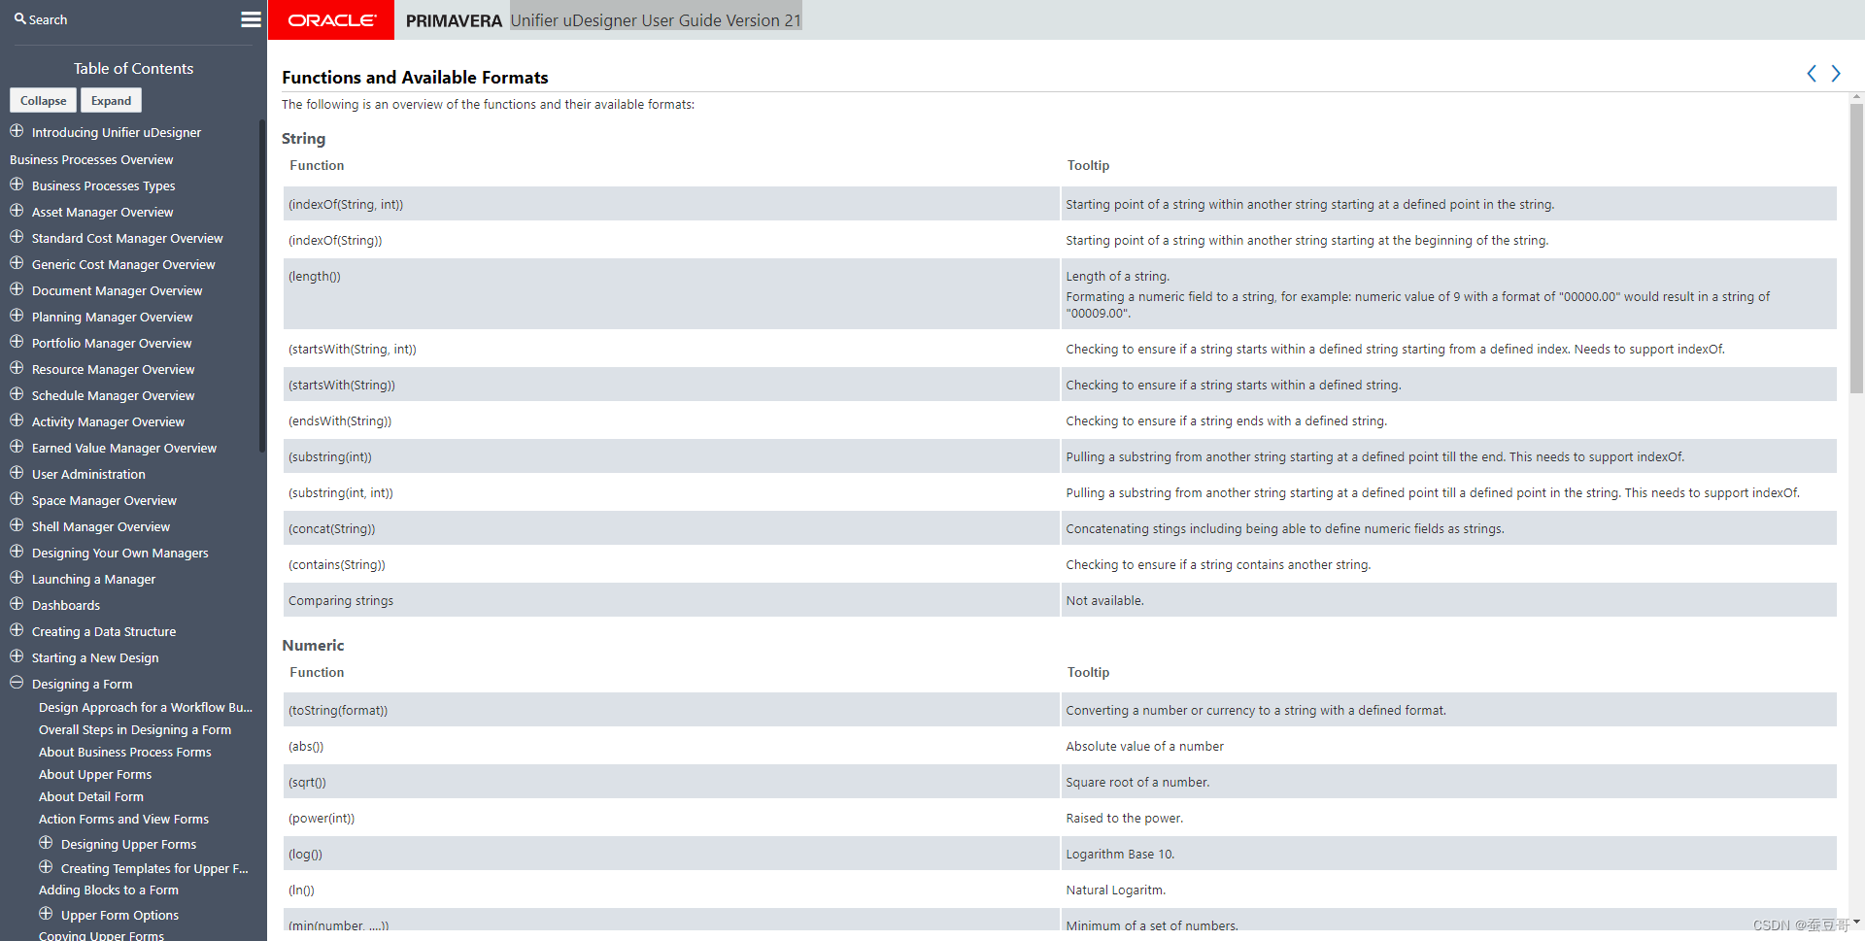
Task: Click the (substring(int, int)) function cell
Action: pos(671,492)
